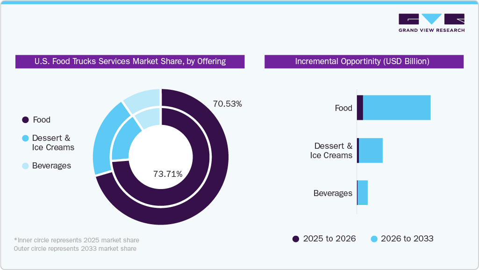
Task: Click the outer circle 2033 market share footnote
Action: click(75, 248)
